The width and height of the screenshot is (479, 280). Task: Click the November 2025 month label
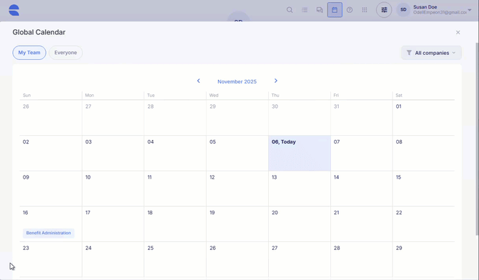tap(237, 81)
